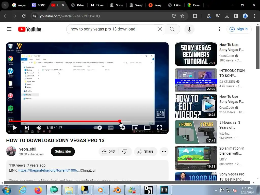This screenshot has width=260, height=195.
Task: Open INTRODUCTION TO SONY video title
Action: [x=232, y=73]
